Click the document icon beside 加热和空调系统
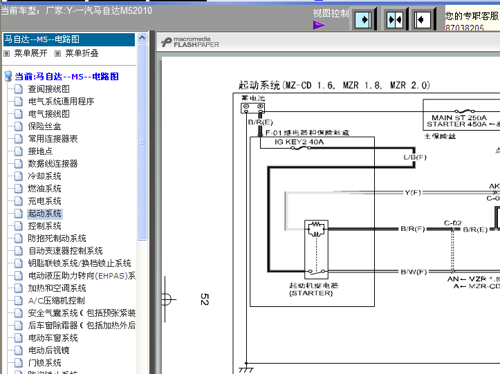This screenshot has width=500, height=374. pyautogui.click(x=19, y=288)
